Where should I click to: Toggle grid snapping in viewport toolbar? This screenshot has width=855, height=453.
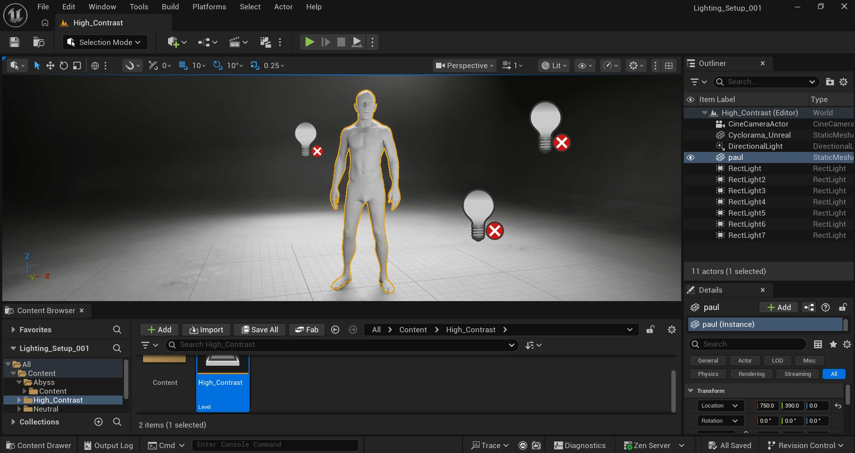click(x=183, y=65)
